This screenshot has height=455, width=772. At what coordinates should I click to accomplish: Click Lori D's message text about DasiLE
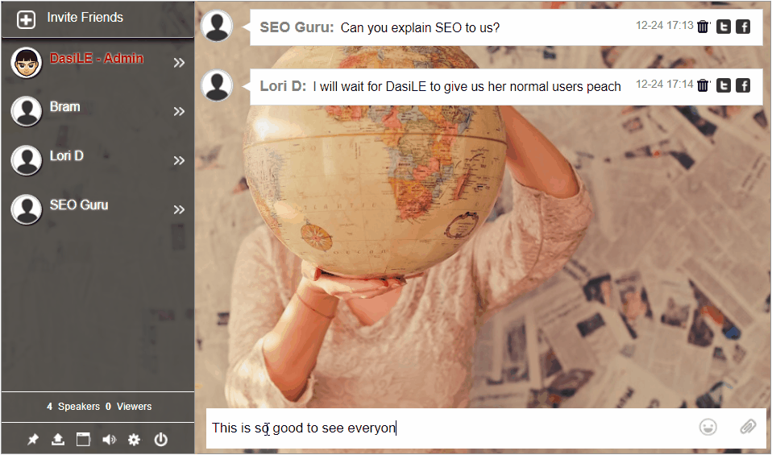point(467,87)
